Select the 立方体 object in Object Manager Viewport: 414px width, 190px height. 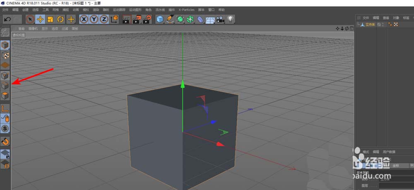(x=370, y=24)
